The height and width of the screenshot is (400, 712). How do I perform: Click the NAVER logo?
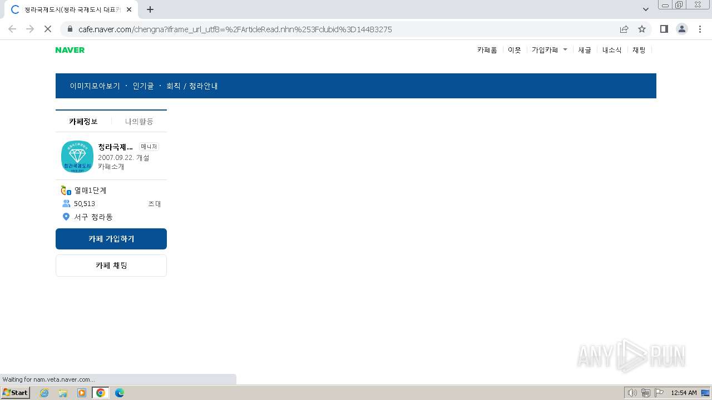pos(70,50)
